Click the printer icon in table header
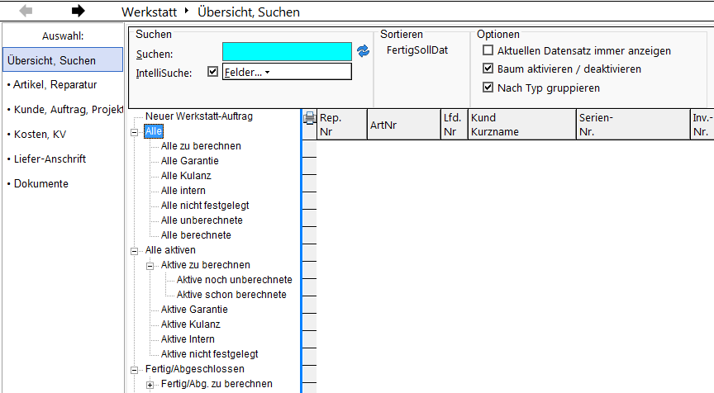This screenshot has width=714, height=393. tap(310, 118)
